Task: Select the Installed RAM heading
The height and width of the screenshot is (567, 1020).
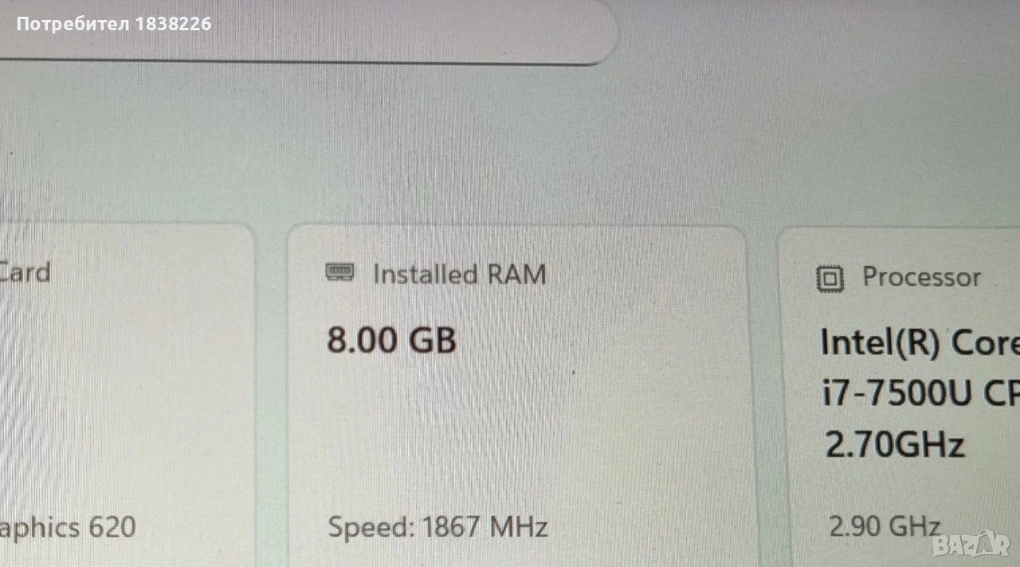Action: 460,274
